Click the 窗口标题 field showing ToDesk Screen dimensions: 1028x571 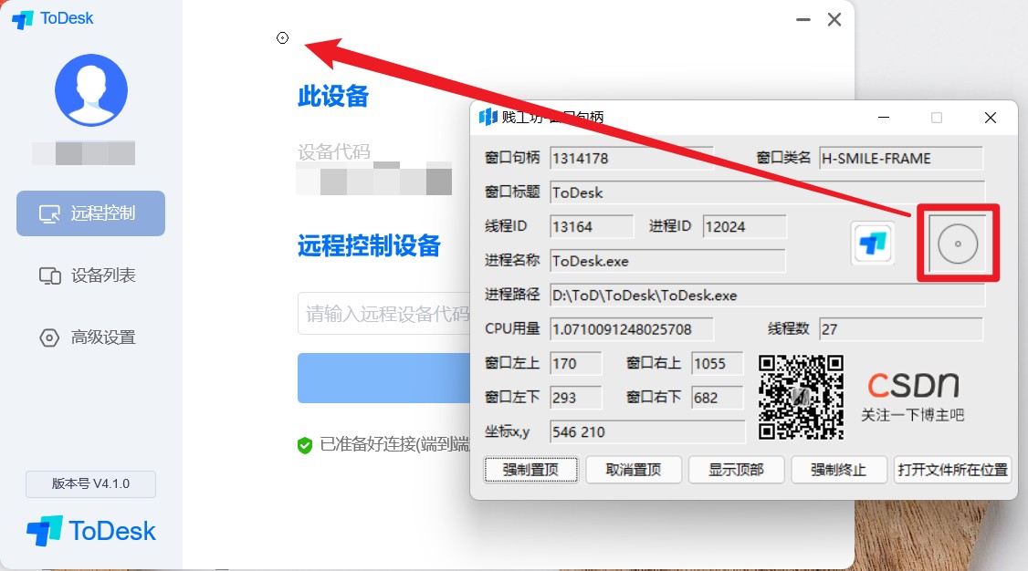coord(767,192)
